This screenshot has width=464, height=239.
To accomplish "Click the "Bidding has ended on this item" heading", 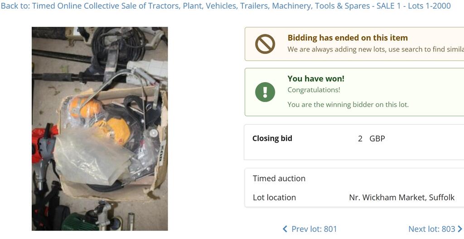I will click(x=348, y=38).
